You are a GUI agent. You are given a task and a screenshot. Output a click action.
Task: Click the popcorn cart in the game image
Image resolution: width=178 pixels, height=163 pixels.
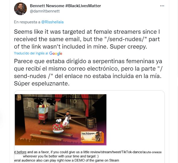(x=43, y=114)
